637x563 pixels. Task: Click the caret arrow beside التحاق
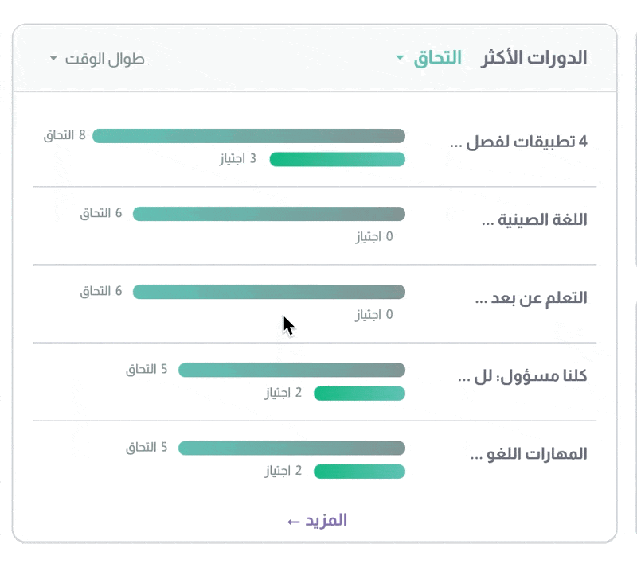(x=400, y=58)
